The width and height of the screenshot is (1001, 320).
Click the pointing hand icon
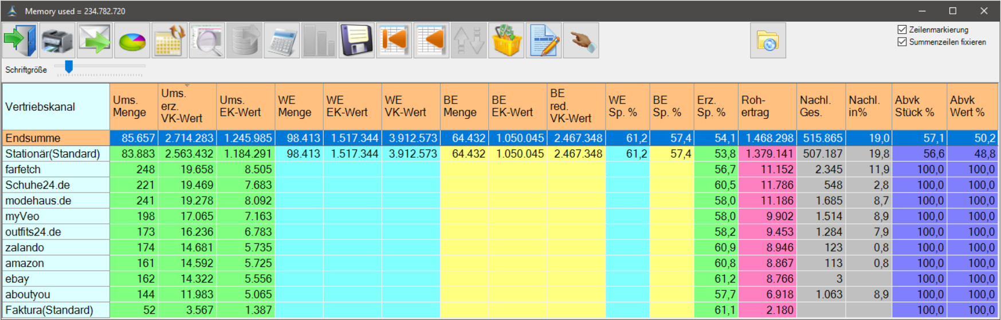(580, 41)
